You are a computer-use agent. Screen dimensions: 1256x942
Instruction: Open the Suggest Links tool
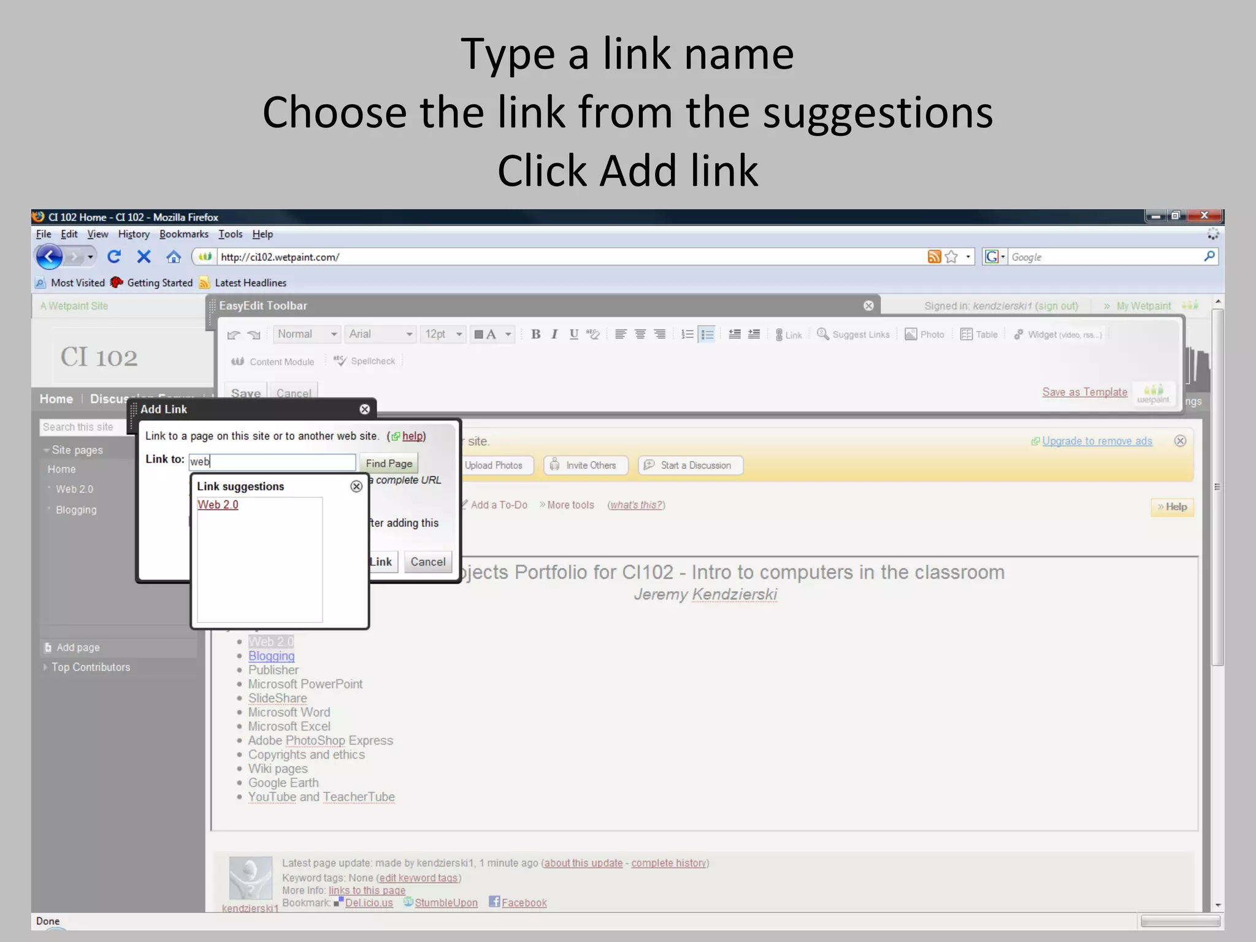853,334
